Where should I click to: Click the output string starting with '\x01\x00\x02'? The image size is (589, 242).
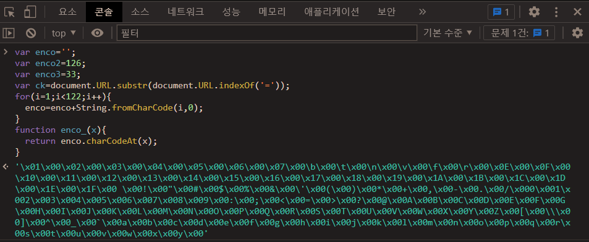293,200
